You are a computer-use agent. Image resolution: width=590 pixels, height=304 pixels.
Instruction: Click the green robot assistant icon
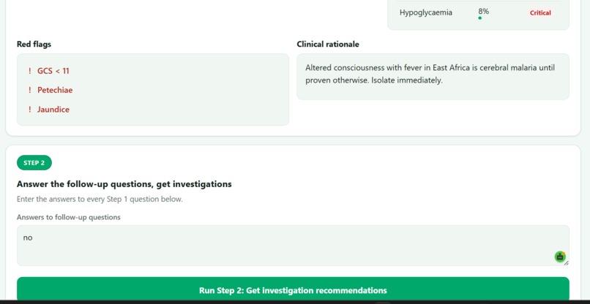pyautogui.click(x=560, y=256)
